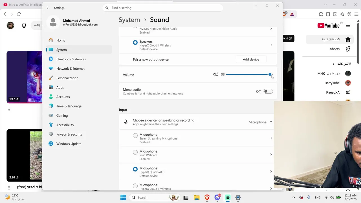The height and width of the screenshot is (203, 361).
Task: Click the System breadcrumb link
Action: tap(129, 20)
